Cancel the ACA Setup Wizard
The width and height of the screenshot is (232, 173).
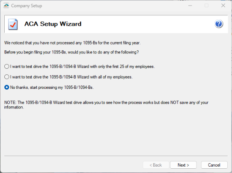pos(214,165)
